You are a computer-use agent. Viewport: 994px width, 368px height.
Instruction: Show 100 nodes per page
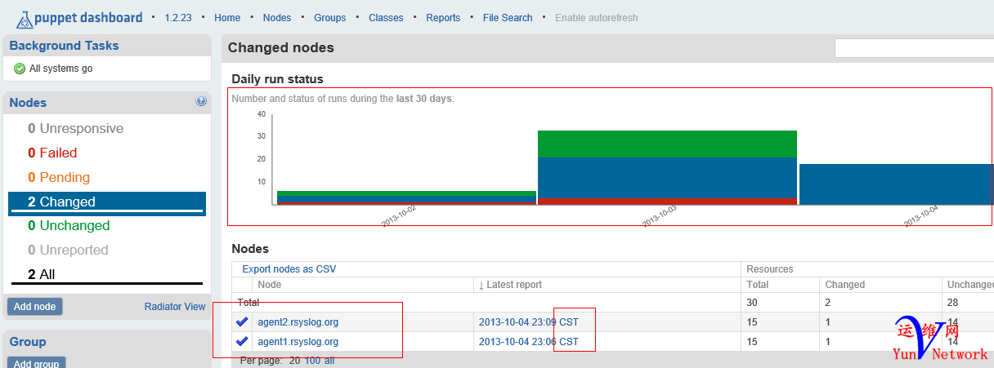point(312,360)
